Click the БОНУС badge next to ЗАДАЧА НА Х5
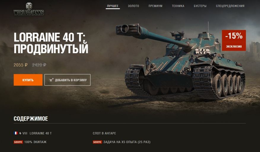The width and height of the screenshot is (260, 152). [97, 142]
